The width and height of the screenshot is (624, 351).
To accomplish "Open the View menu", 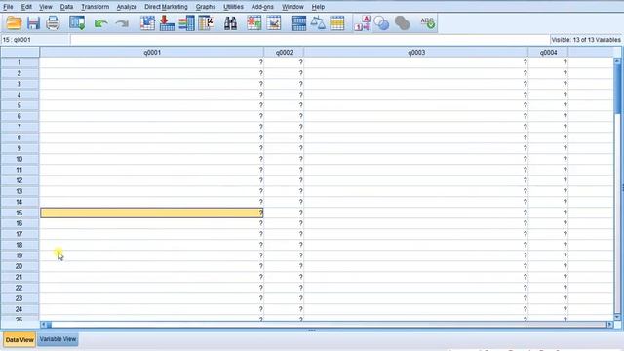I will [x=46, y=7].
